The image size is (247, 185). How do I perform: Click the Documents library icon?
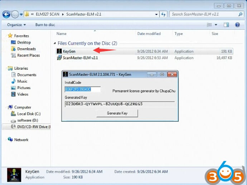click(x=13, y=75)
